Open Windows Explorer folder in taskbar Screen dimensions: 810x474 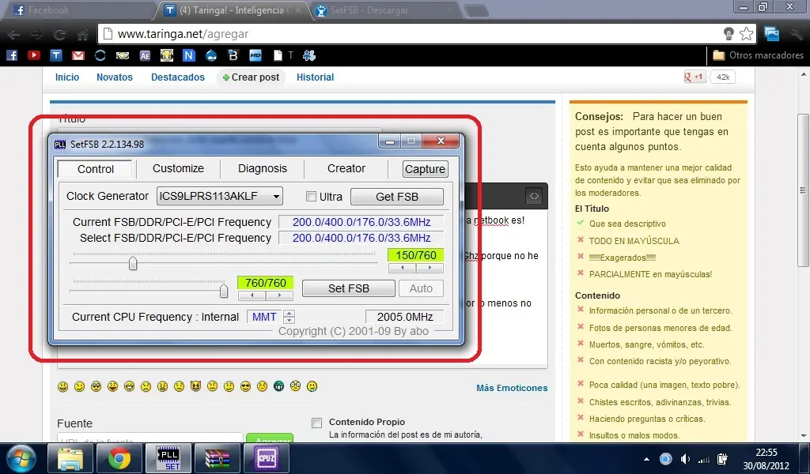[x=70, y=458]
